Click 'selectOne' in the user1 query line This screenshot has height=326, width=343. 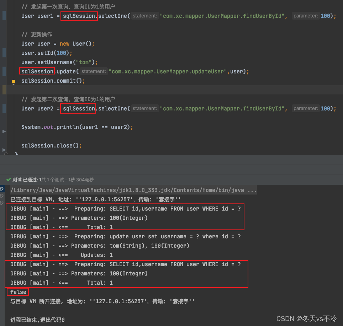pyautogui.click(x=113, y=16)
